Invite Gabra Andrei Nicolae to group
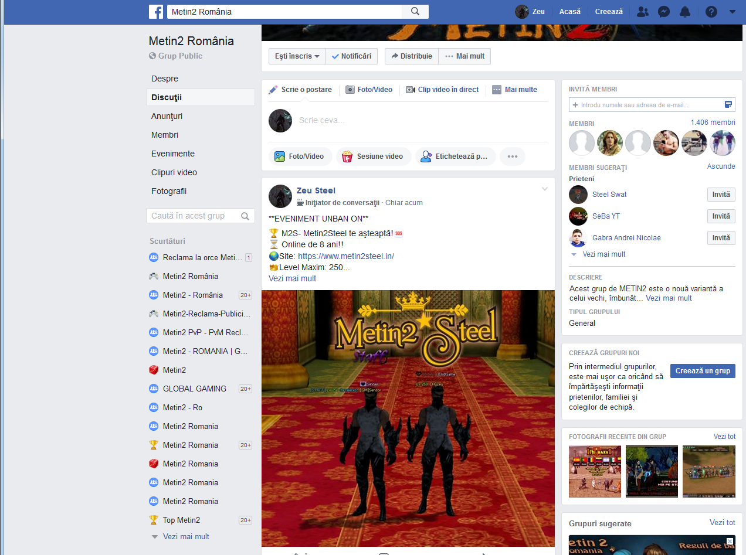The image size is (746, 555). click(x=721, y=238)
